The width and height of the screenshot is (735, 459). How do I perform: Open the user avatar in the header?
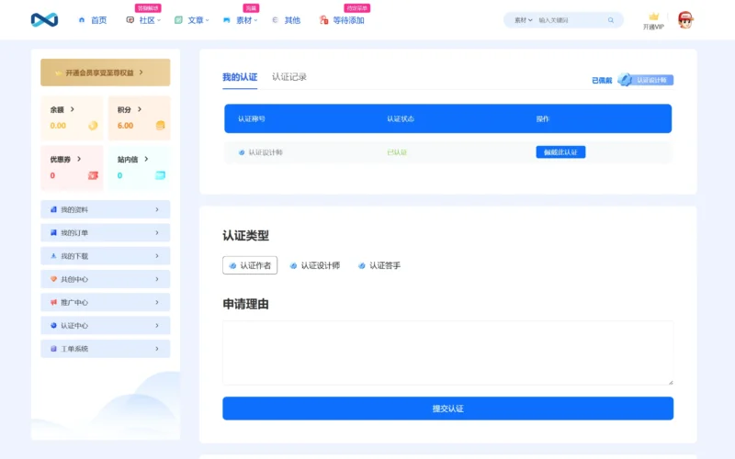click(x=685, y=19)
